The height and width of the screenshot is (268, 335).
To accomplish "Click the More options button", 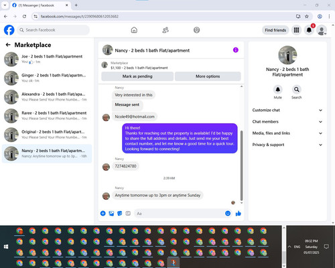I will (208, 76).
